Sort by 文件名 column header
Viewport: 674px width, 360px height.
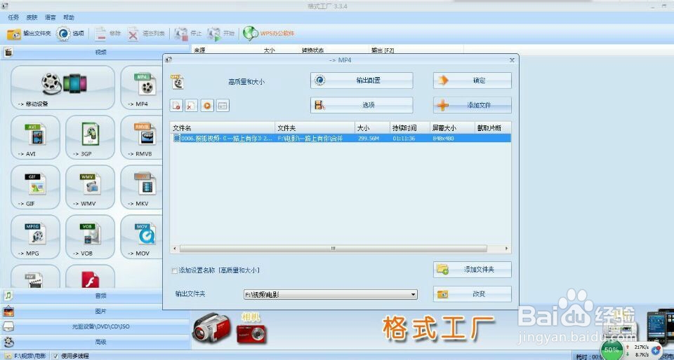tap(223, 127)
